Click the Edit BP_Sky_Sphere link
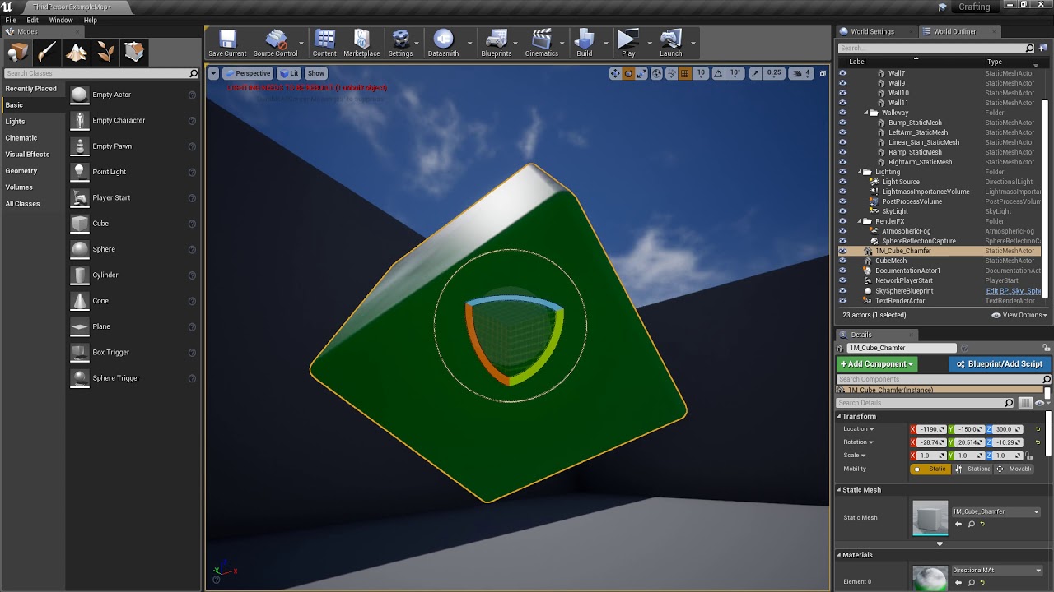The height and width of the screenshot is (592, 1054). [x=1014, y=291]
